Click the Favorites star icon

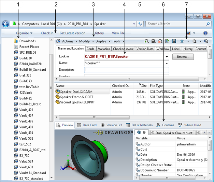point(182,41)
